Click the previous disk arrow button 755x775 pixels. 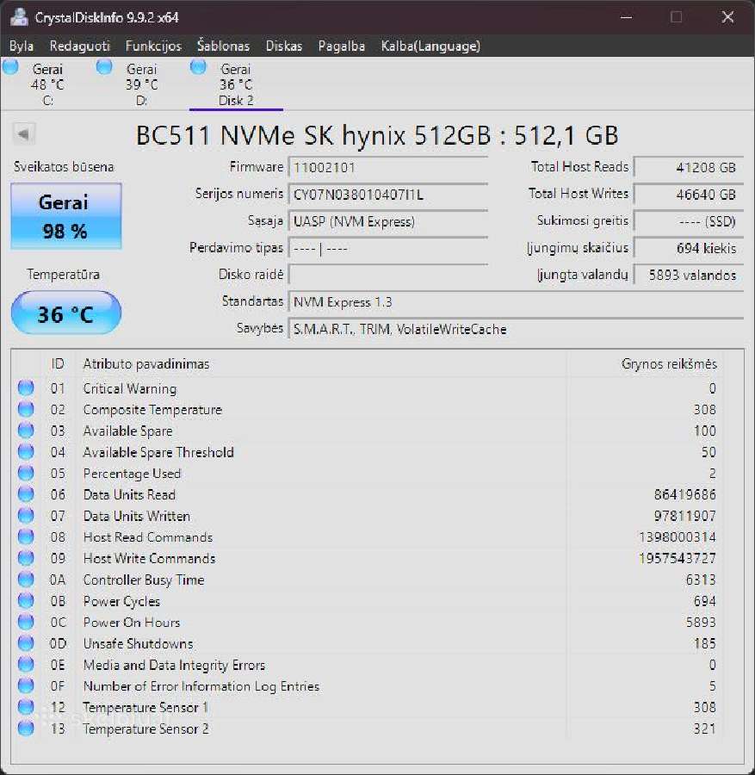[x=23, y=134]
